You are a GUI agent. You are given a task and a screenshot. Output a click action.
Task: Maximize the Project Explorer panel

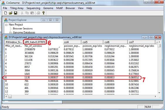point(50,20)
